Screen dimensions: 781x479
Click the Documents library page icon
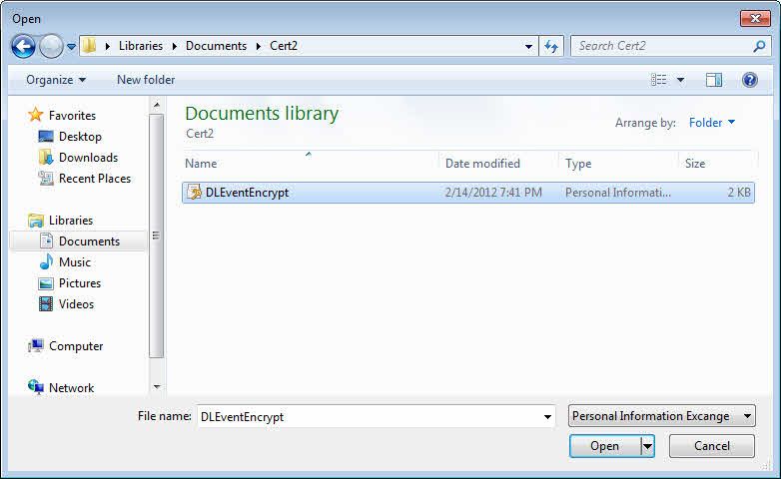[46, 240]
